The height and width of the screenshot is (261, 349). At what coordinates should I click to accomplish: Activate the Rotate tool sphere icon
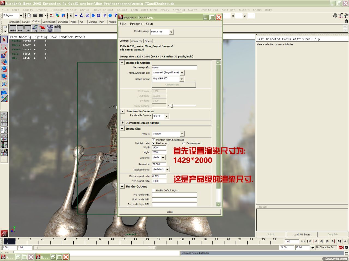(4, 69)
